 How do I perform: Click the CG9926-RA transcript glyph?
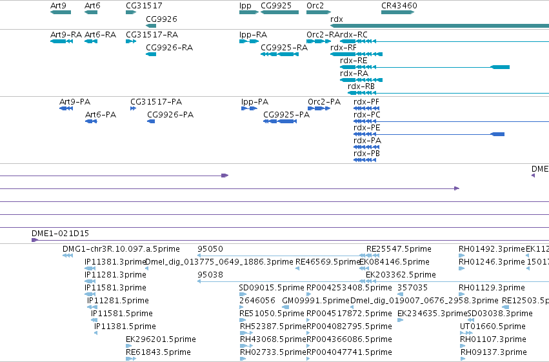(151, 54)
